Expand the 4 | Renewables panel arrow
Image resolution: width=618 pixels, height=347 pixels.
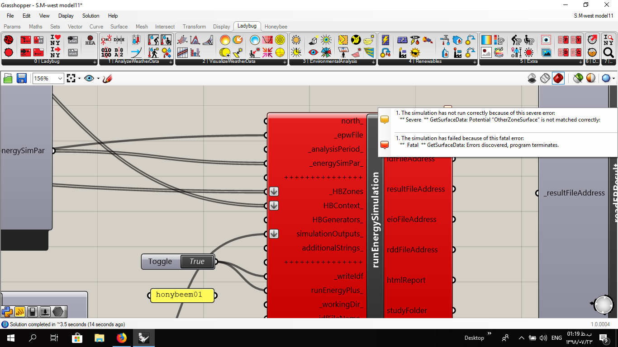[474, 62]
